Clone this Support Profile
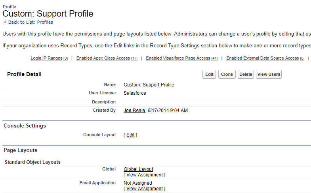 [227, 74]
